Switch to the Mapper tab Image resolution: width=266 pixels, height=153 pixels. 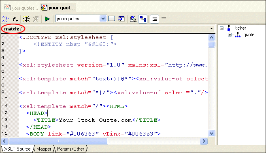44,149
